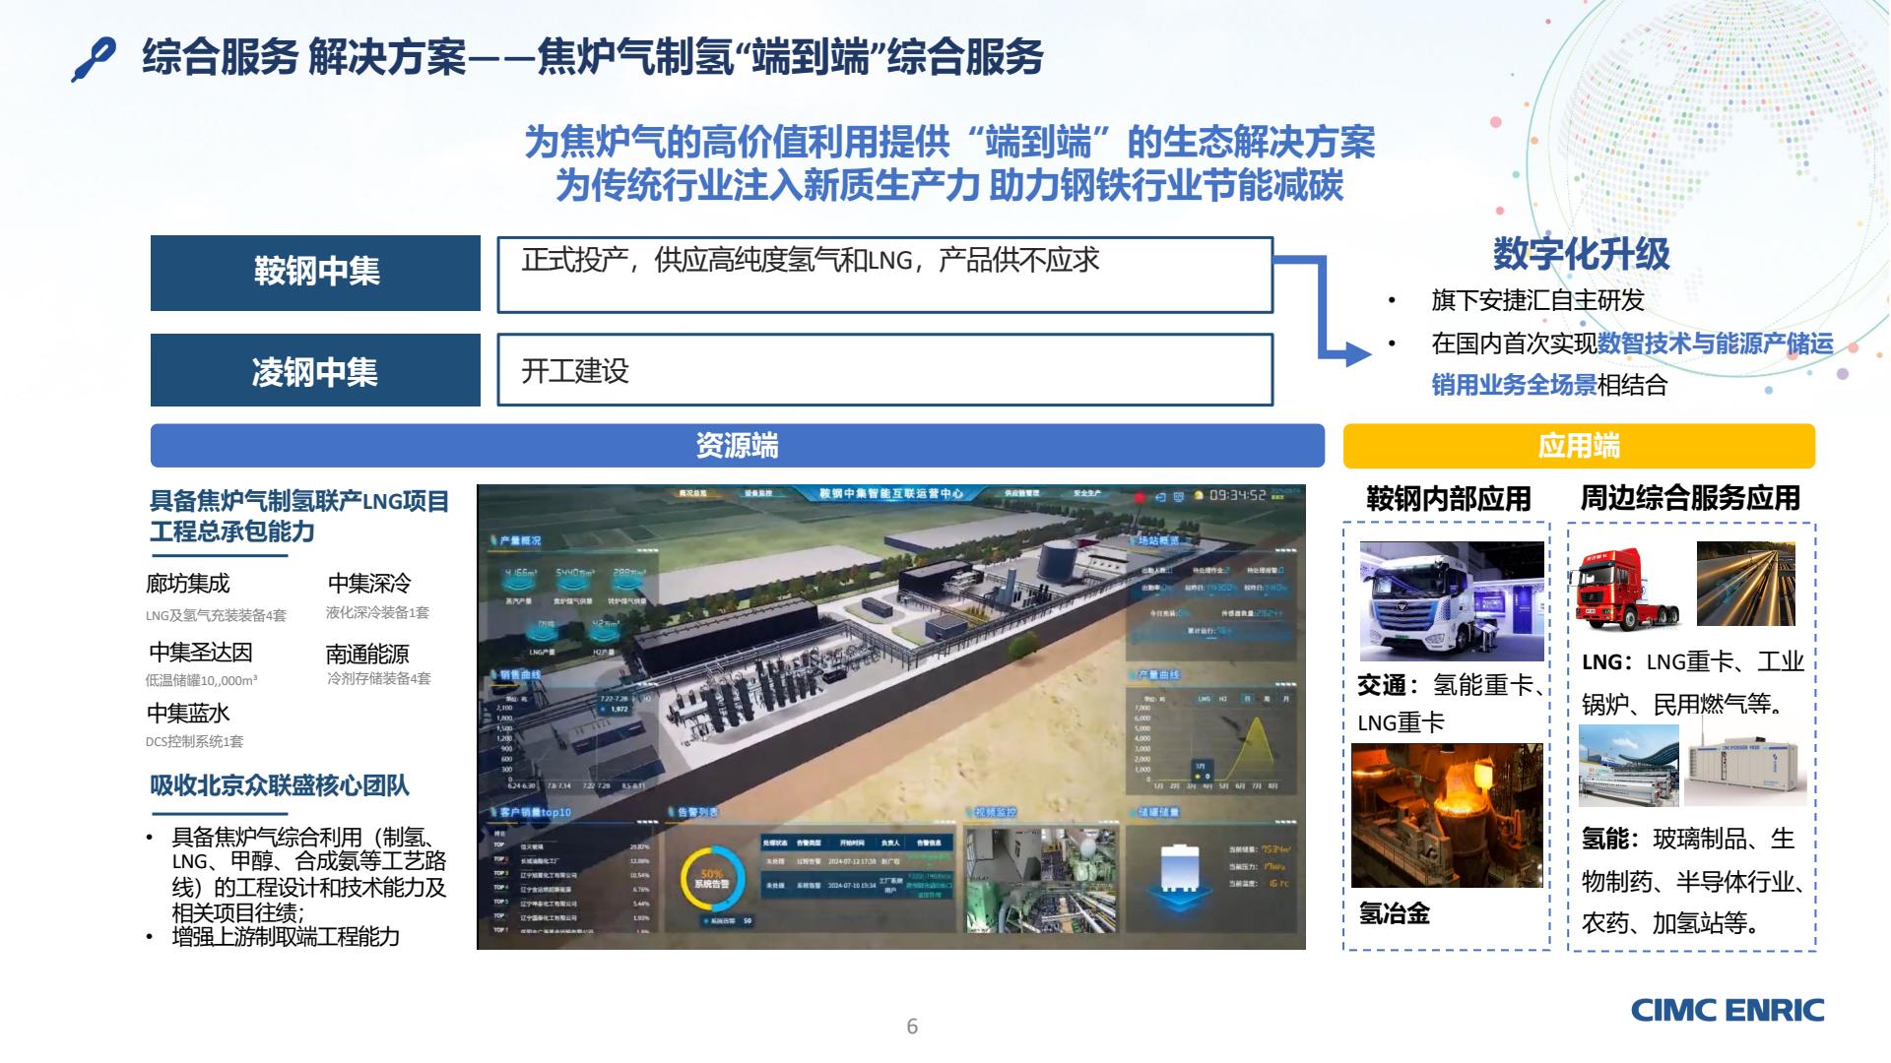Switch 产量曲线 chart to 日 view

pos(1247,699)
